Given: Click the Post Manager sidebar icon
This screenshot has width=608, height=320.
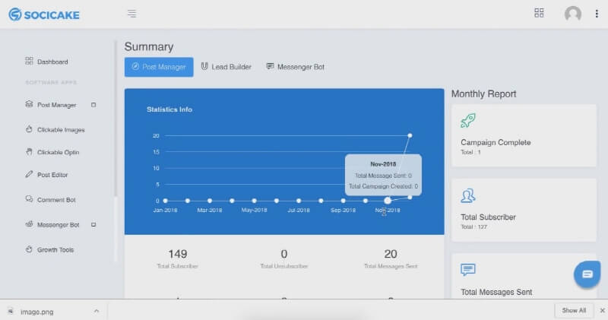Looking at the screenshot, I should (x=29, y=104).
